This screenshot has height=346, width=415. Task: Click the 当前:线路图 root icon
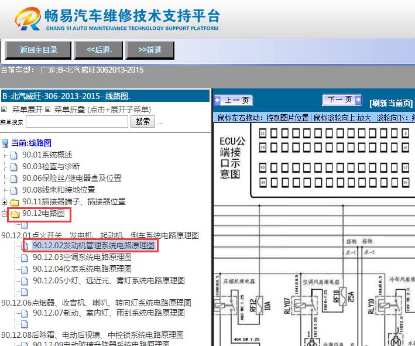5,143
